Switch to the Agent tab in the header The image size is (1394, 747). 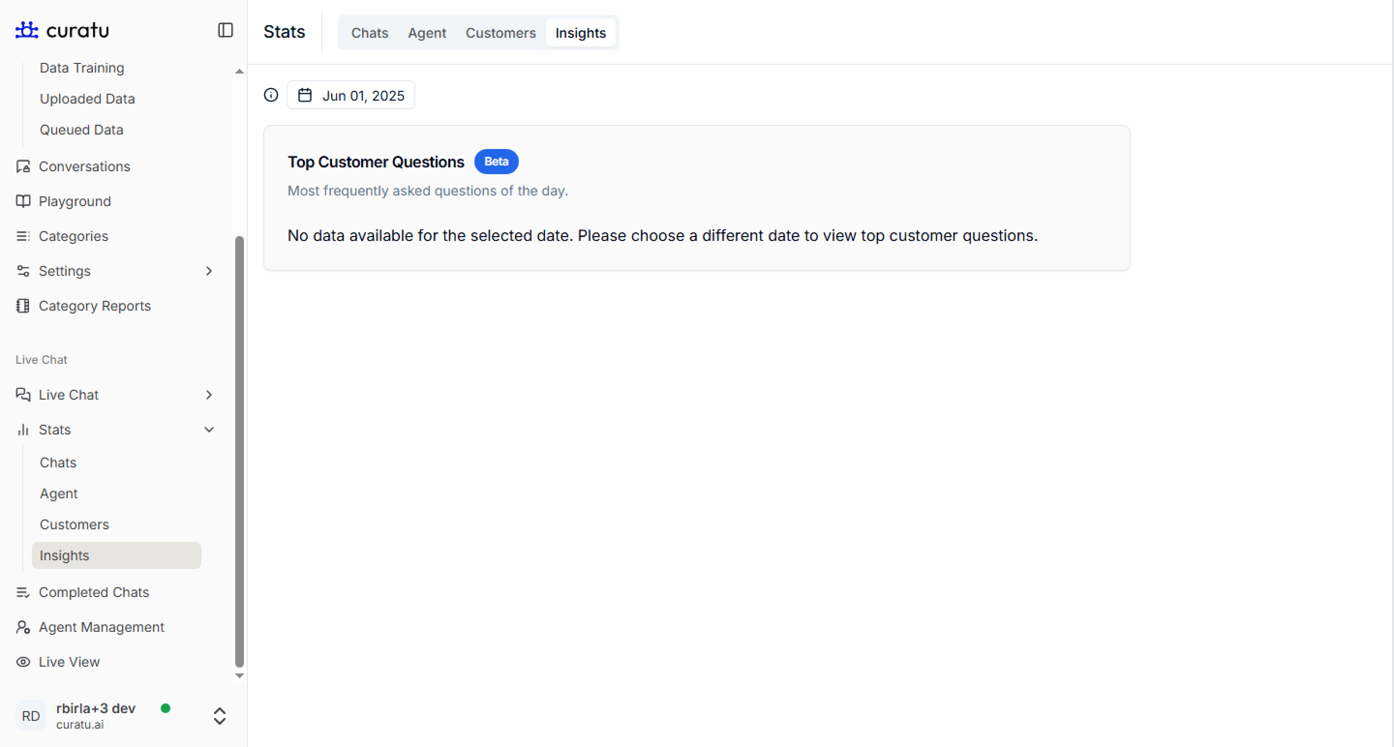click(426, 33)
